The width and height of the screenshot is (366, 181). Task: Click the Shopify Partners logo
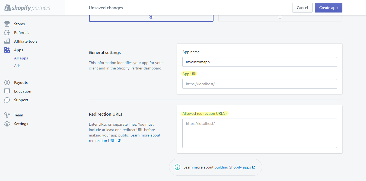click(27, 8)
